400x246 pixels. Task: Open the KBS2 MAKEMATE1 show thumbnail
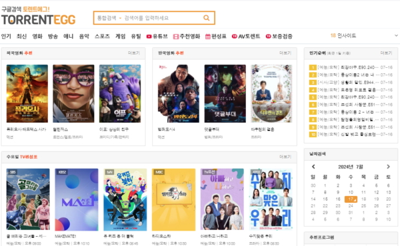coord(77,199)
